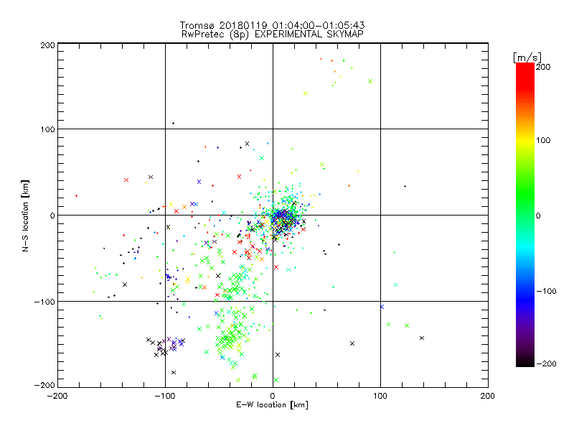Click the colorbar label '100' beside yellow
The height and width of the screenshot is (431, 574).
click(x=543, y=140)
